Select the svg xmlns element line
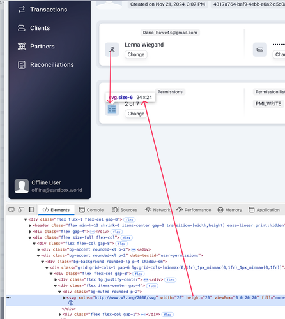The height and width of the screenshot is (319, 285). (146, 298)
